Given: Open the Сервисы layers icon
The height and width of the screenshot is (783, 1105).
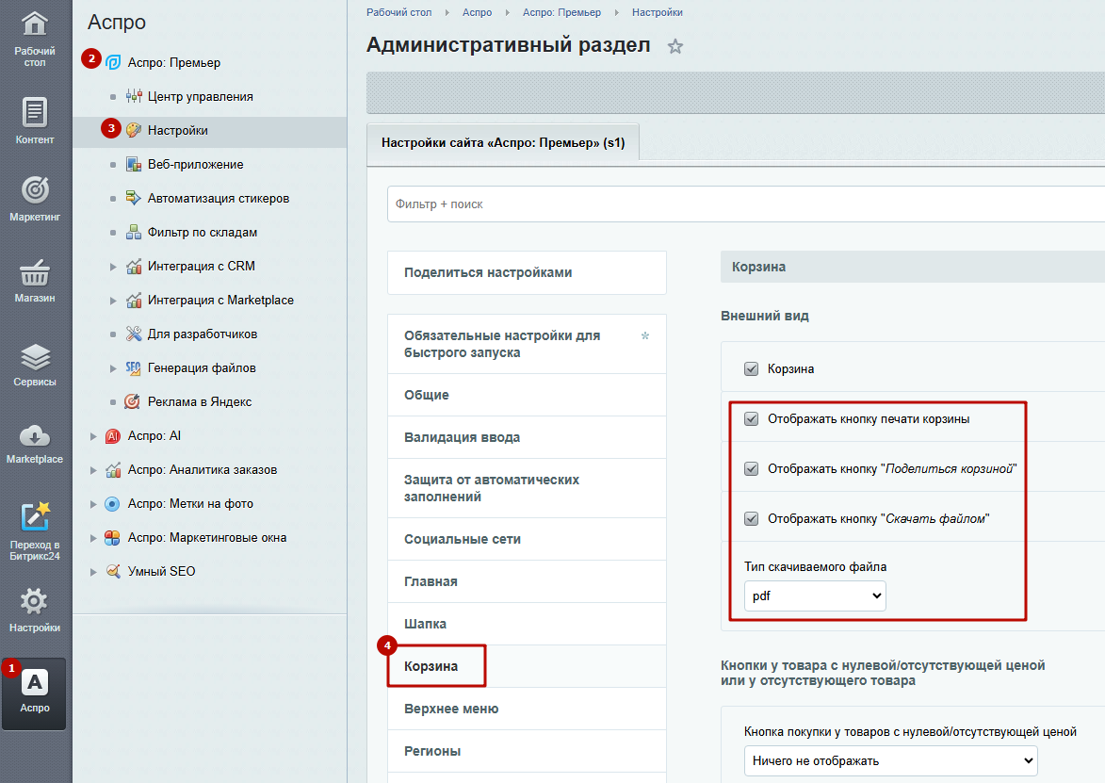Looking at the screenshot, I should (35, 356).
